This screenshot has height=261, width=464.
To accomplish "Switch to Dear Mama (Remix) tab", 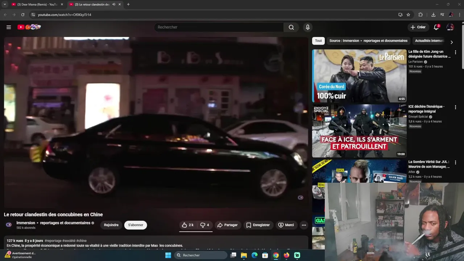I will (x=37, y=4).
